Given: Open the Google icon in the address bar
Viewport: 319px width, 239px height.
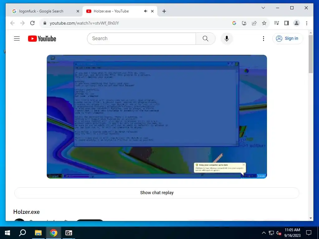Looking at the screenshot, I should [234, 23].
